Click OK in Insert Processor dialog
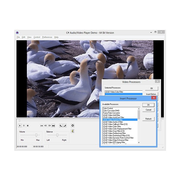 click(148, 105)
